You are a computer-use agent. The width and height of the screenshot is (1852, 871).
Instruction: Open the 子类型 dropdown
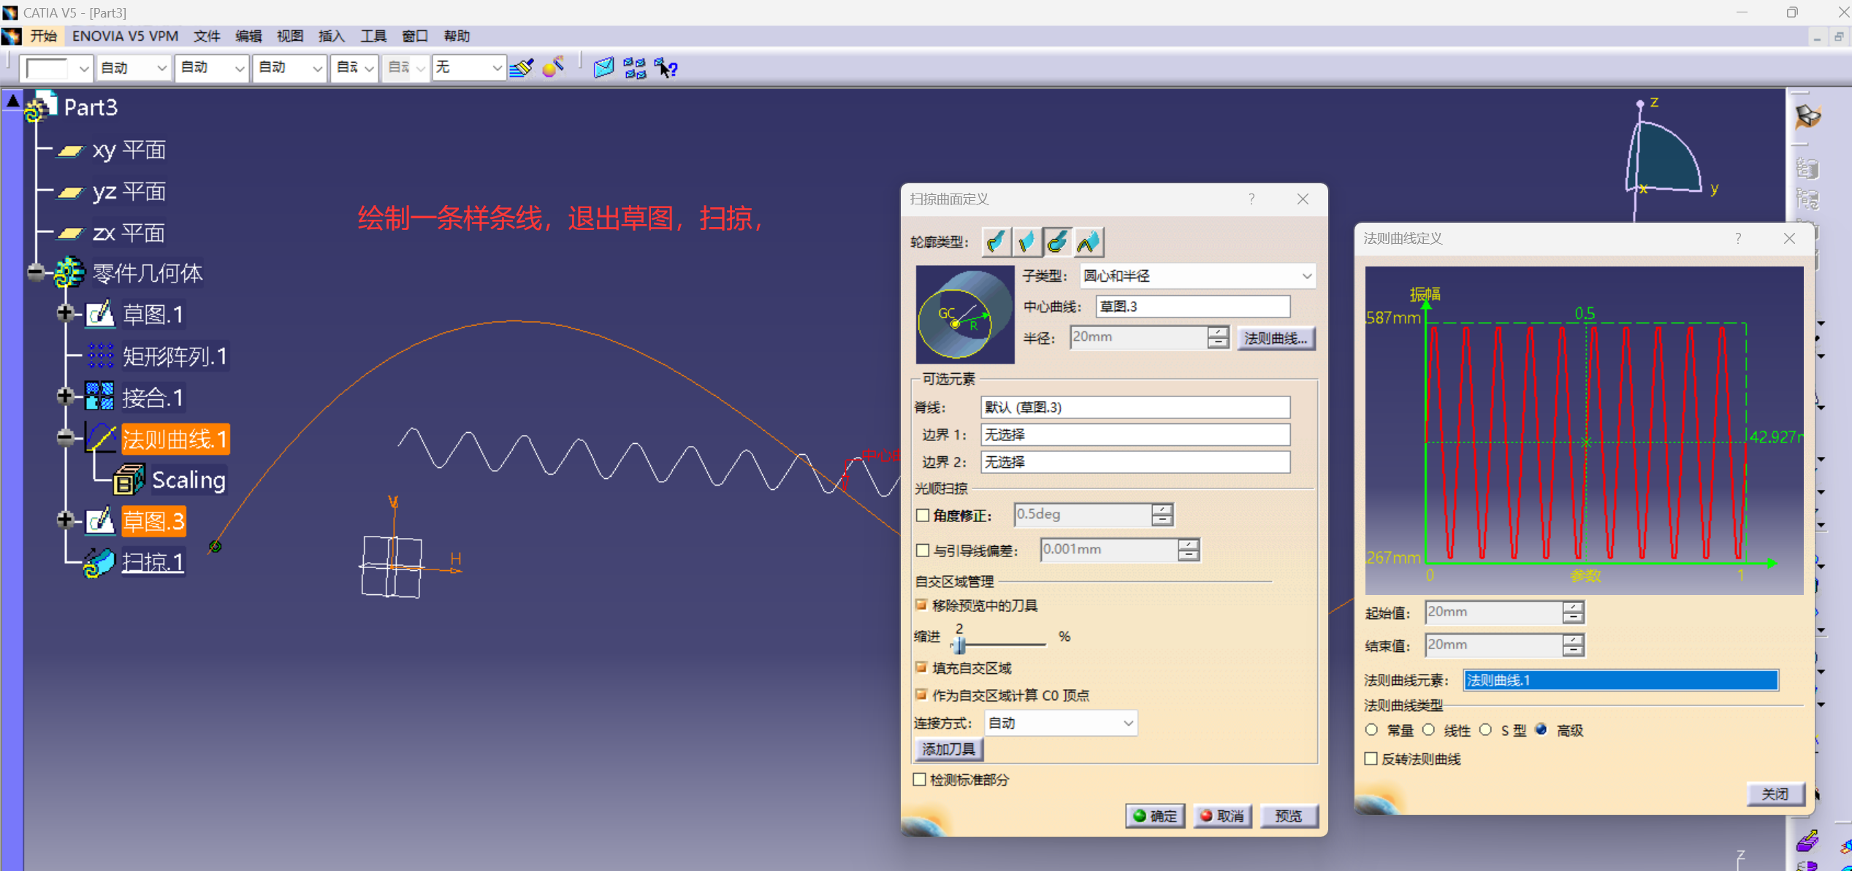point(1306,276)
